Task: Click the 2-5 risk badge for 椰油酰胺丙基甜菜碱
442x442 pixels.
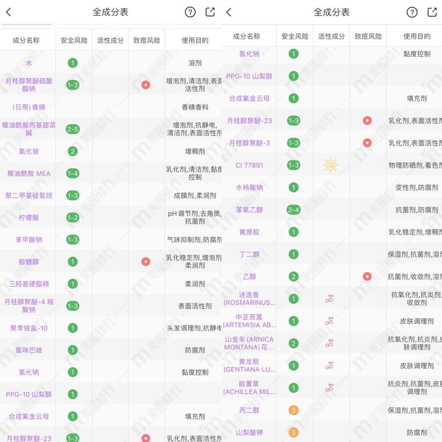Action: [73, 129]
